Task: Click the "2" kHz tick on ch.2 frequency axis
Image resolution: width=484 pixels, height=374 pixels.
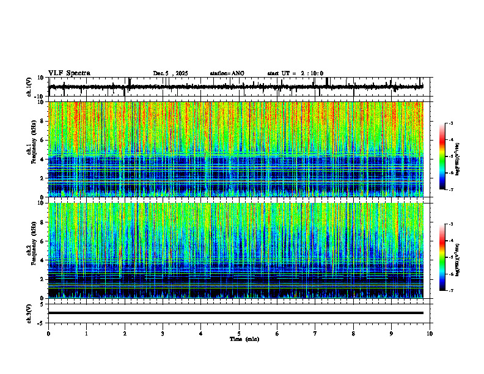Action: (x=43, y=279)
